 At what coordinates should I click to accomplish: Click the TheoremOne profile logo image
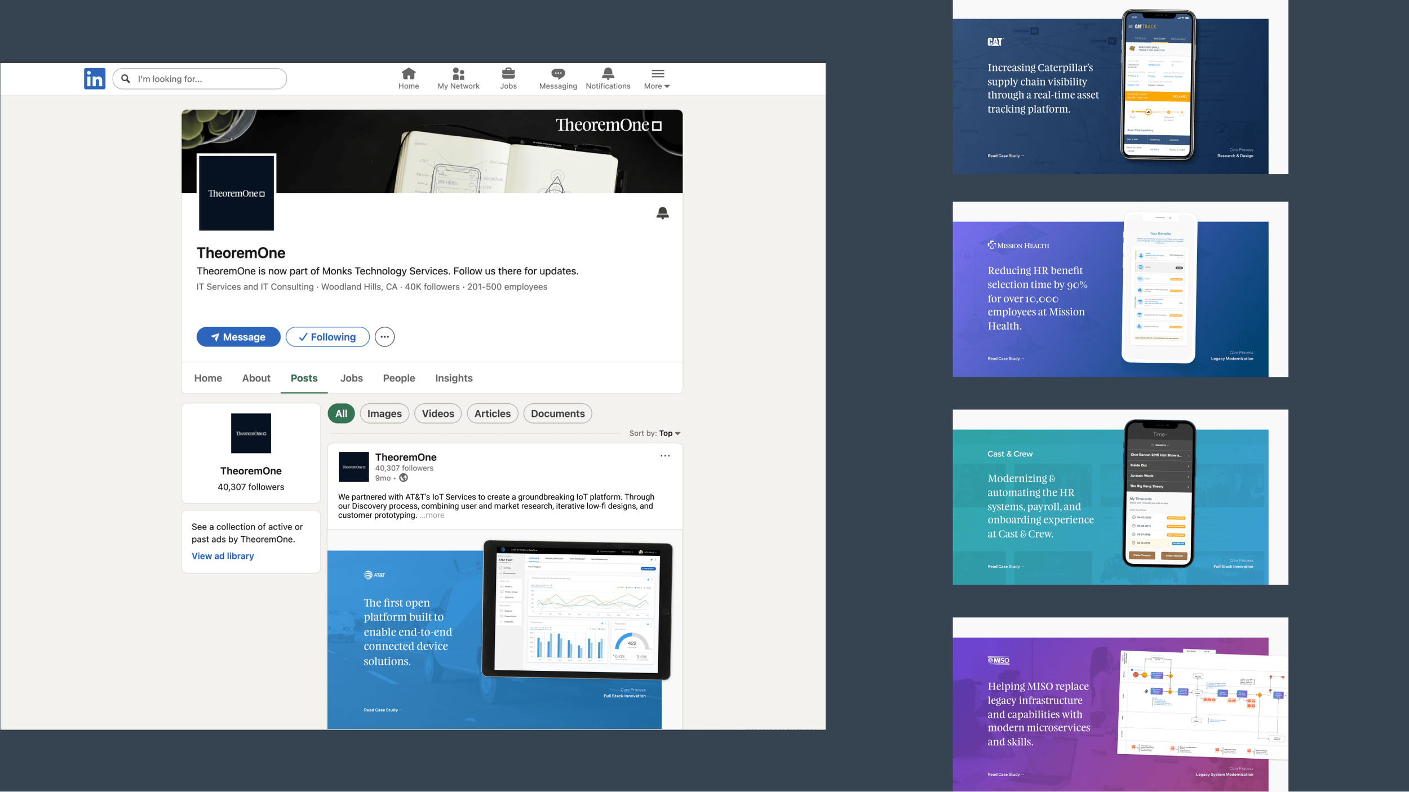(x=236, y=193)
